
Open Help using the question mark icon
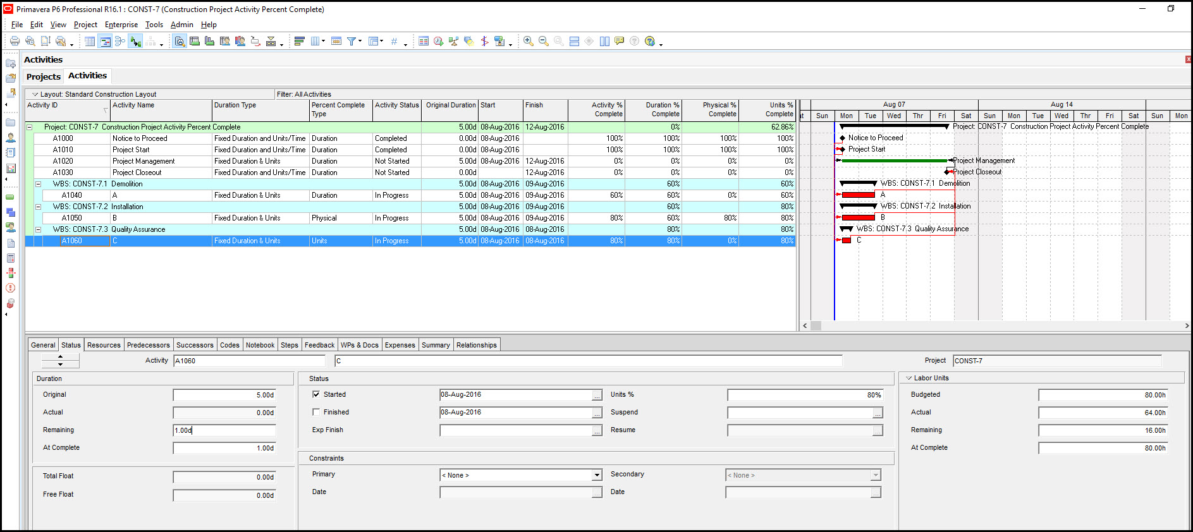650,41
